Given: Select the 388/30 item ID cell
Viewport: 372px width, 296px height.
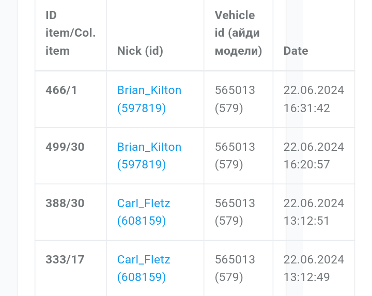Looking at the screenshot, I should [65, 204].
